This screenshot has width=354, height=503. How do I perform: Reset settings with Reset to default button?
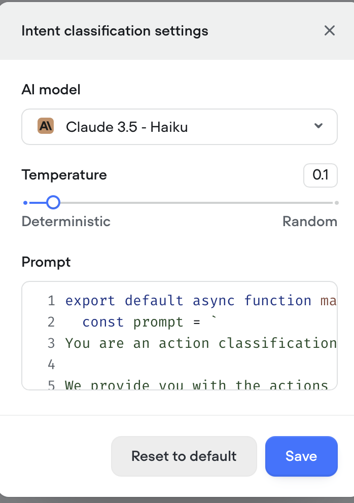(x=184, y=456)
